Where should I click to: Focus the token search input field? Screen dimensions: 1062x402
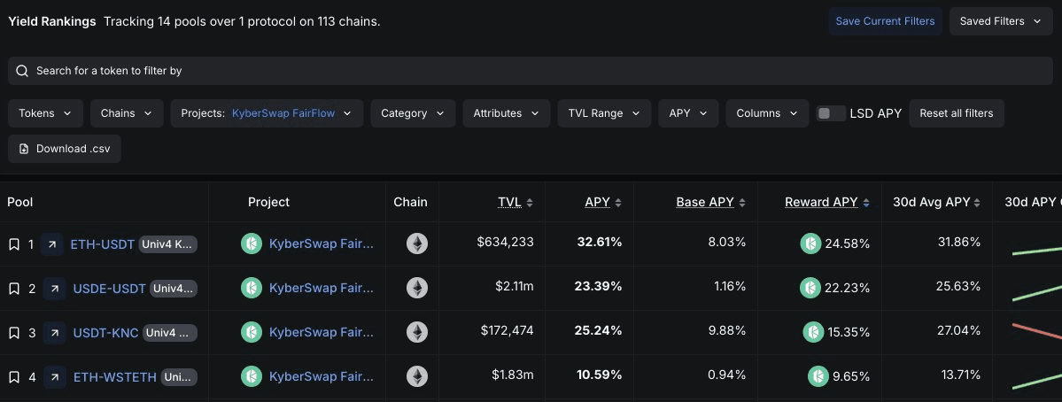tap(531, 71)
